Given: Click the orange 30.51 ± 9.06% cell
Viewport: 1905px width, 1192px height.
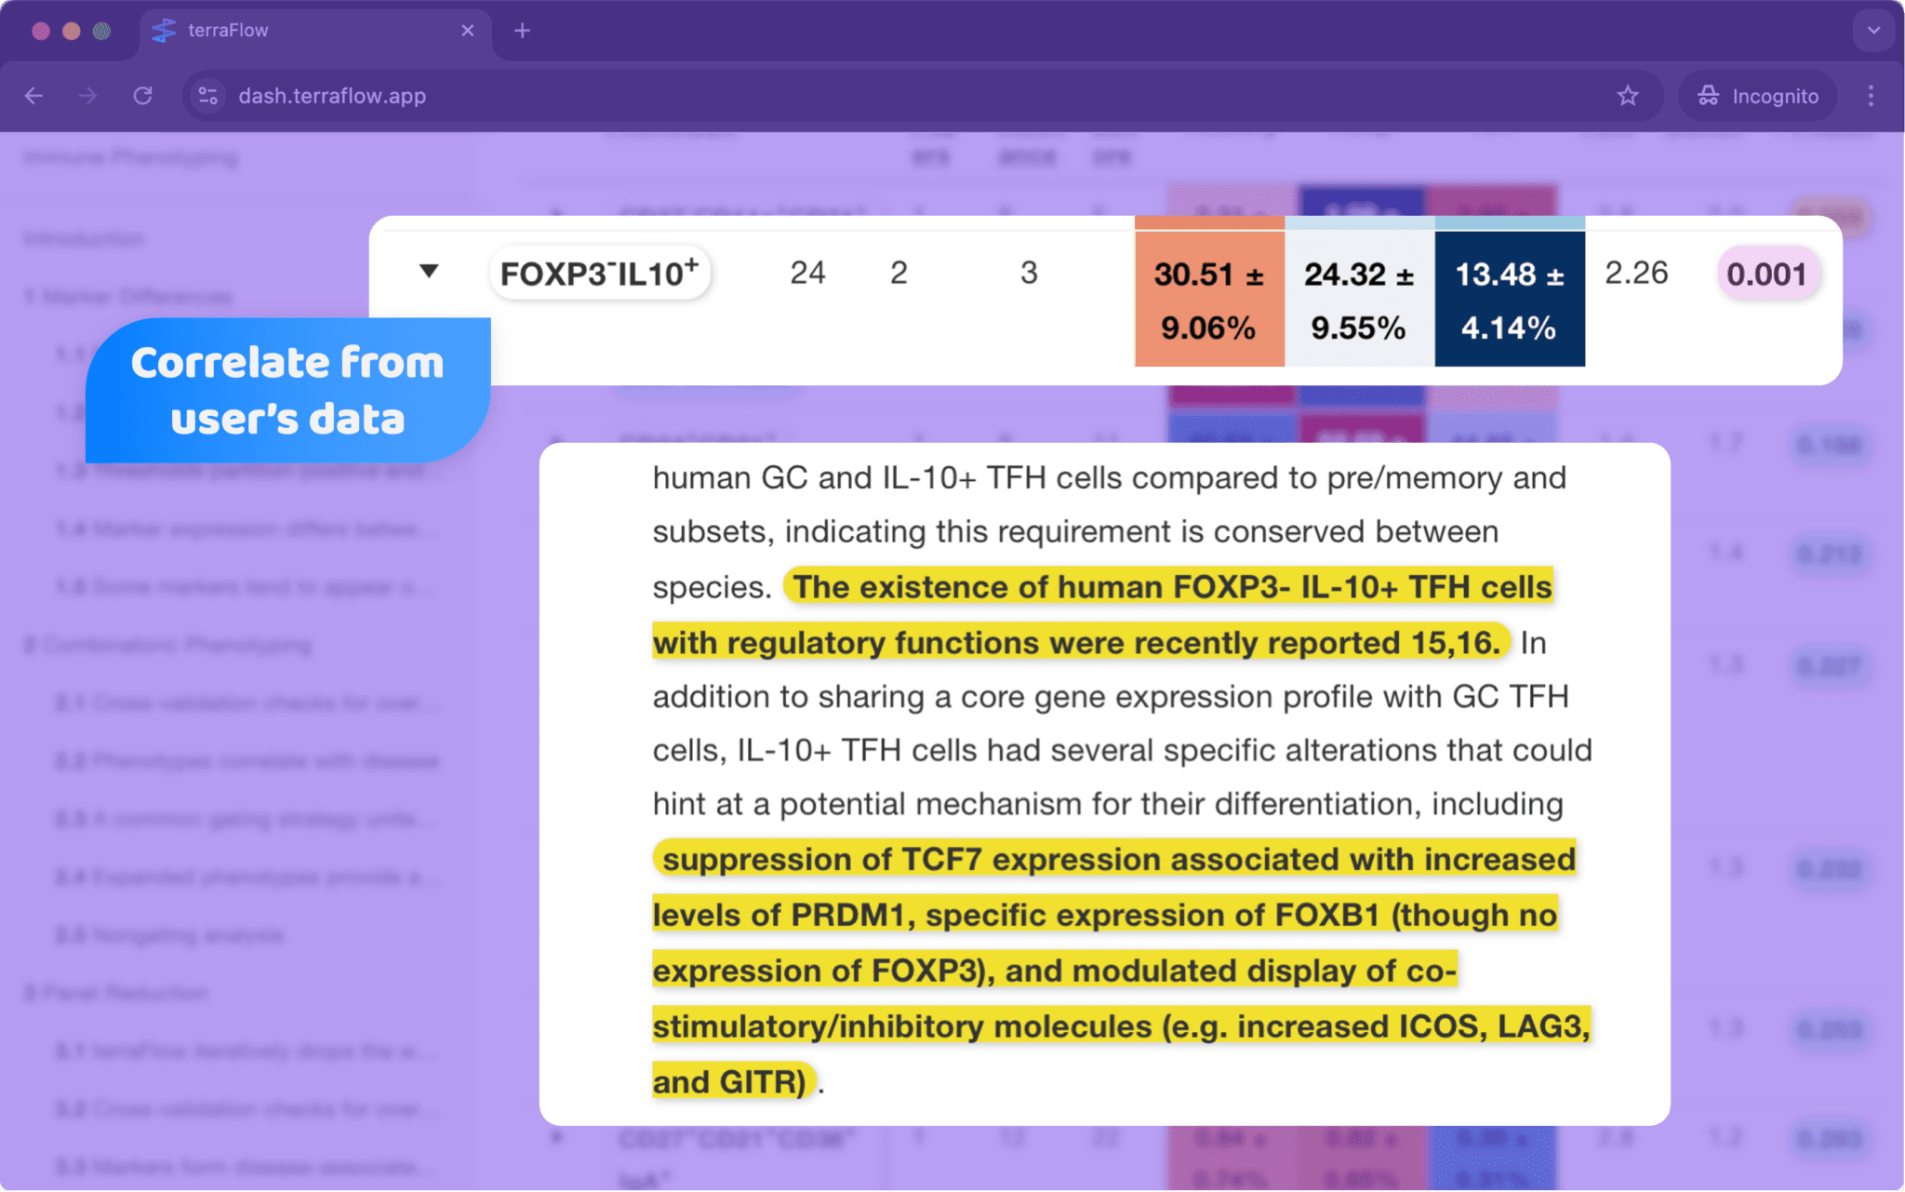Looking at the screenshot, I should pos(1209,299).
